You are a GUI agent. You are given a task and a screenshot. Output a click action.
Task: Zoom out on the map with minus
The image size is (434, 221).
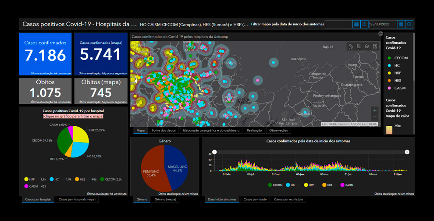(x=375, y=117)
